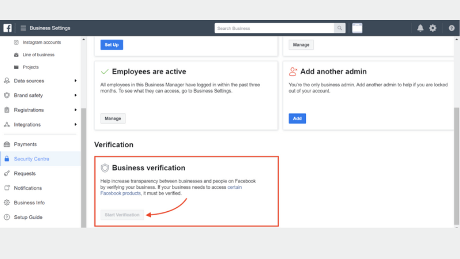Expand the Integrations section
Image resolution: width=460 pixels, height=259 pixels.
[75, 124]
